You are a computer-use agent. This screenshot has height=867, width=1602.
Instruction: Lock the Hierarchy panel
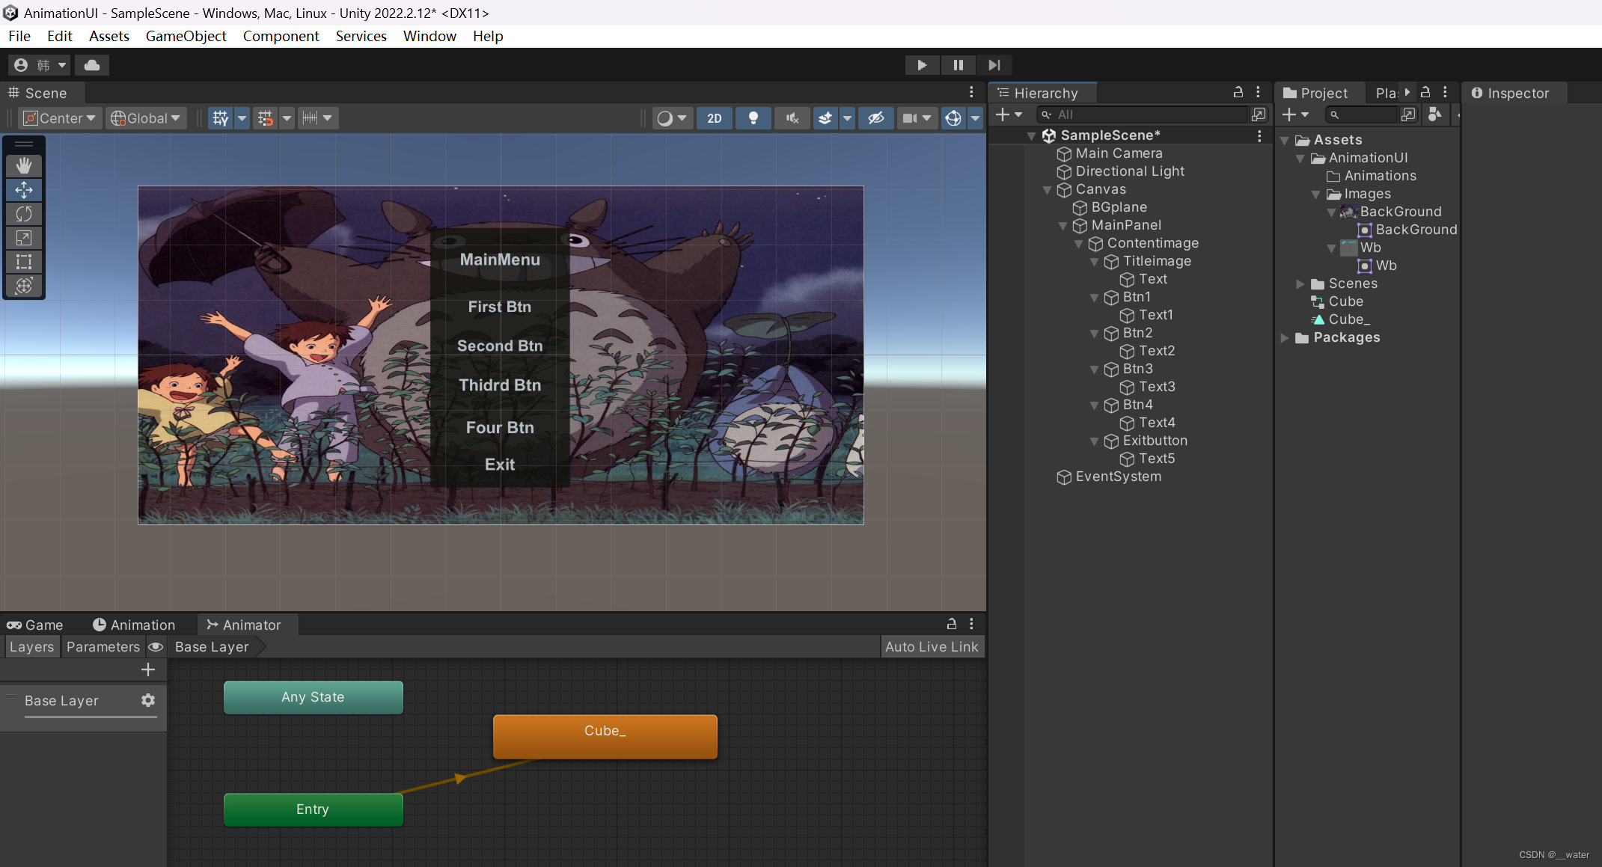coord(1238,92)
